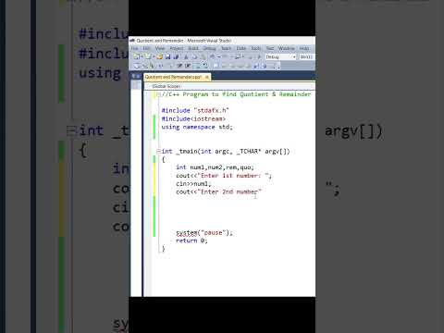Click the system("pause"); line
444x333 pixels.
click(204, 232)
